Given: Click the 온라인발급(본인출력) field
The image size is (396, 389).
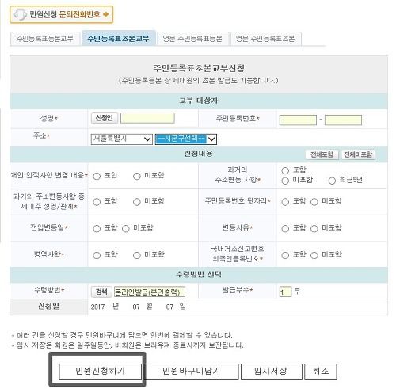Looking at the screenshot, I should [x=150, y=292].
